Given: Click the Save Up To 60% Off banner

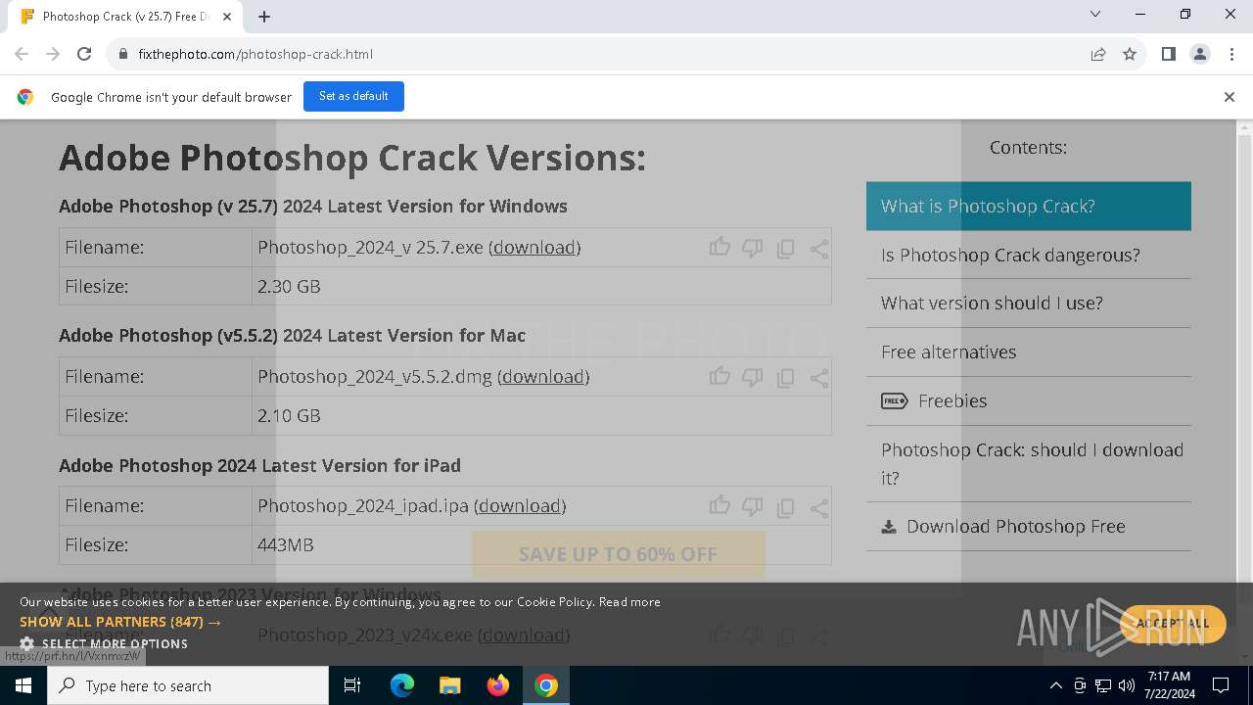Looking at the screenshot, I should [x=618, y=554].
